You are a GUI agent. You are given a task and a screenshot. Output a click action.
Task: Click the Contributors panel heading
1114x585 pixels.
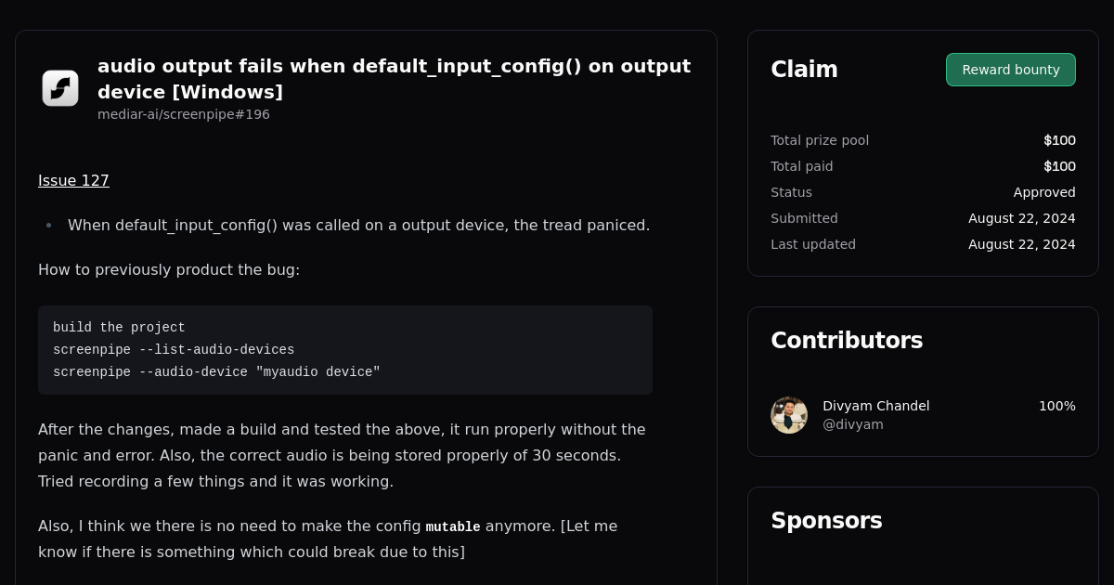pos(847,340)
